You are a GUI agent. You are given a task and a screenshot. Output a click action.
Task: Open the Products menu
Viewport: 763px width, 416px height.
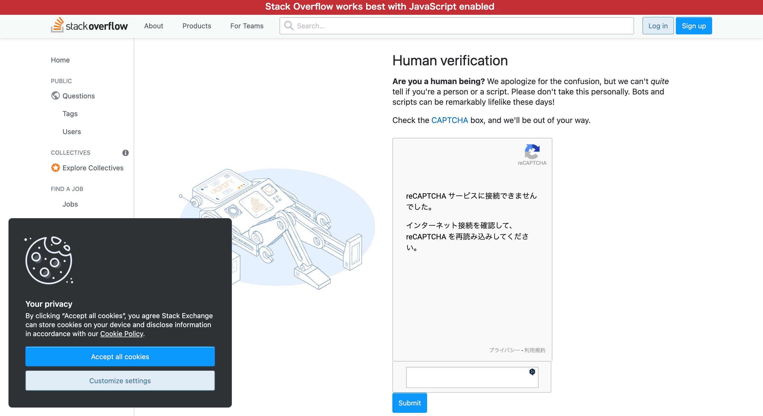click(x=197, y=26)
